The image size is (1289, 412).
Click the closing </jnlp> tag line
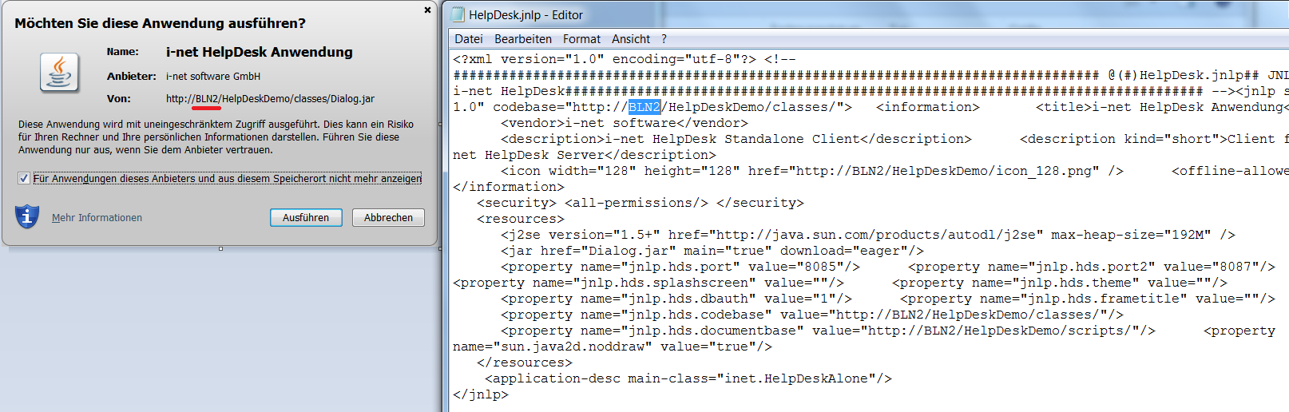click(480, 394)
